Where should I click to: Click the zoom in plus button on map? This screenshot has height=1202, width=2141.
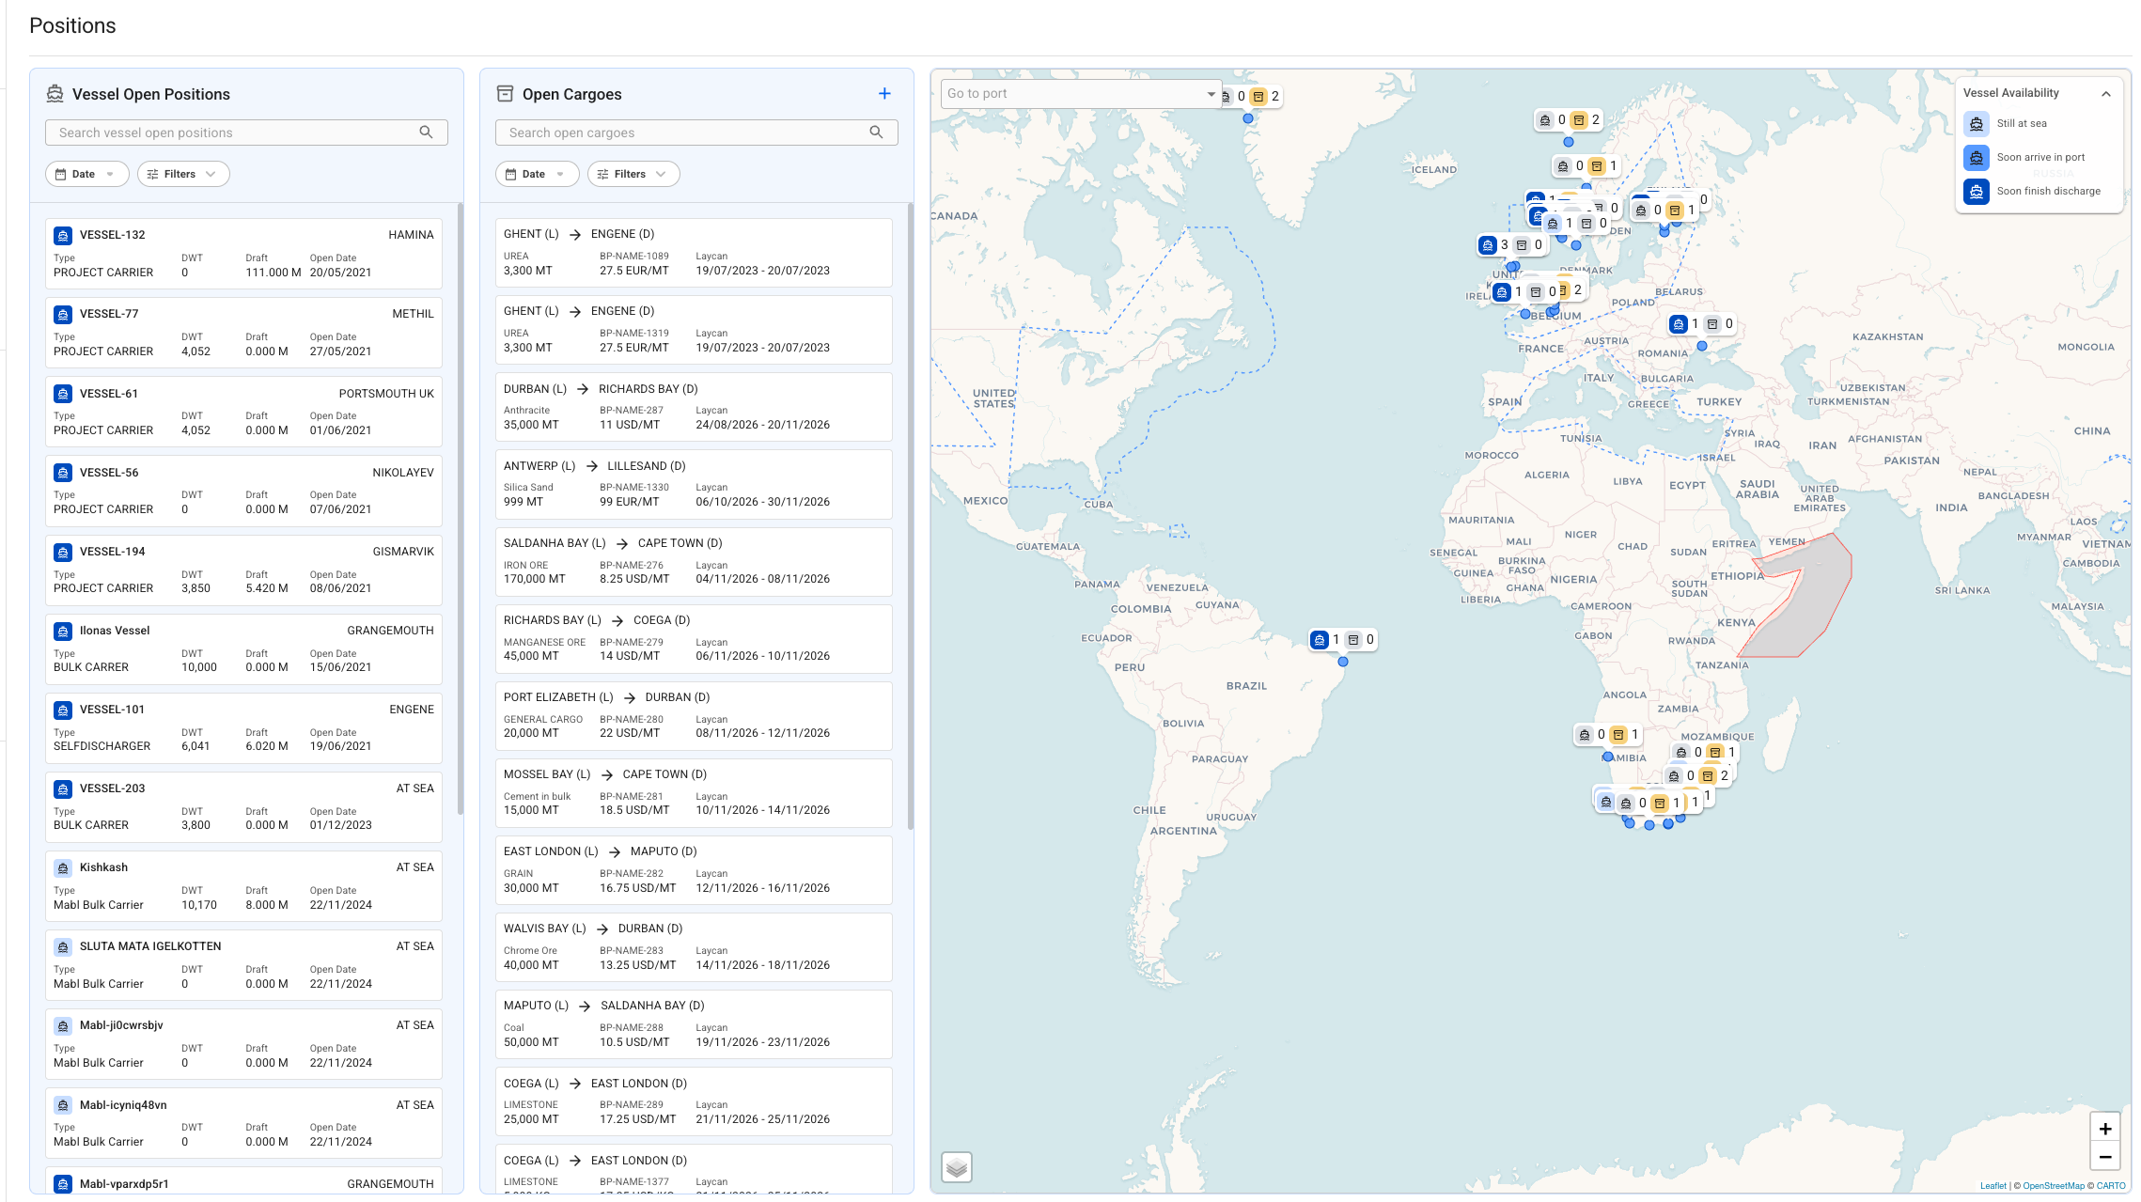[2105, 1129]
